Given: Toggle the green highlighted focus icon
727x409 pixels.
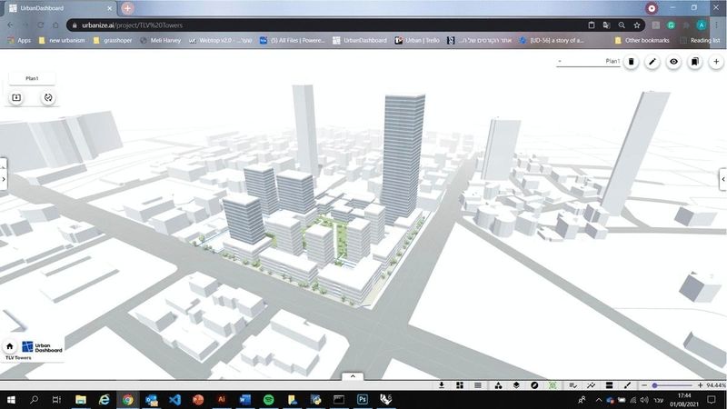Looking at the screenshot, I should 553,385.
